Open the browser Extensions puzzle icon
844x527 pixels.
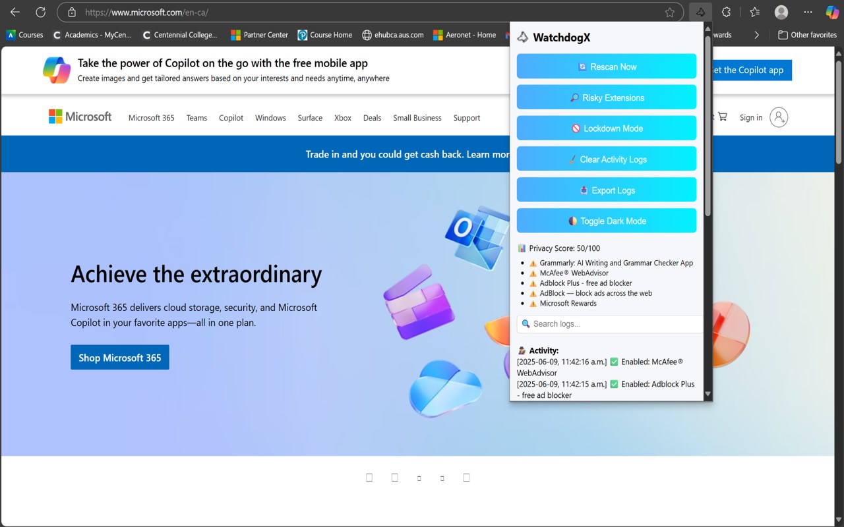click(726, 12)
